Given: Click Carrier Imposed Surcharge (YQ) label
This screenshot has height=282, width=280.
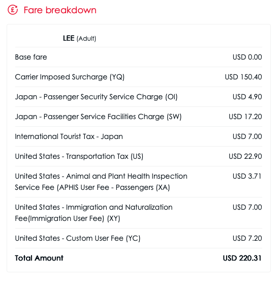Looking at the screenshot, I should [70, 77].
